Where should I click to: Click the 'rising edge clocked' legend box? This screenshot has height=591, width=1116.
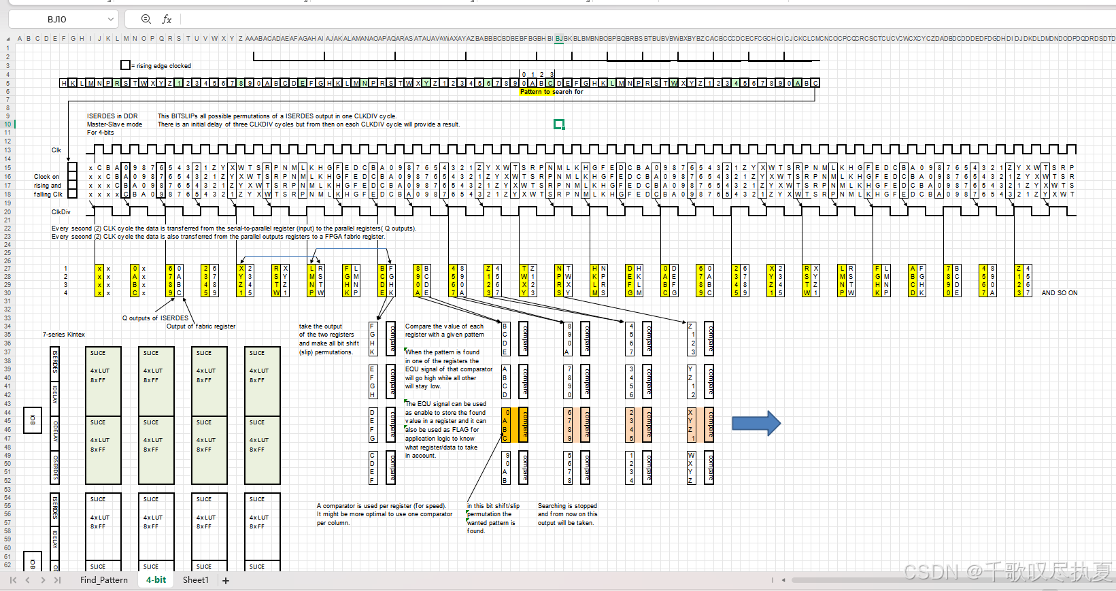point(125,65)
